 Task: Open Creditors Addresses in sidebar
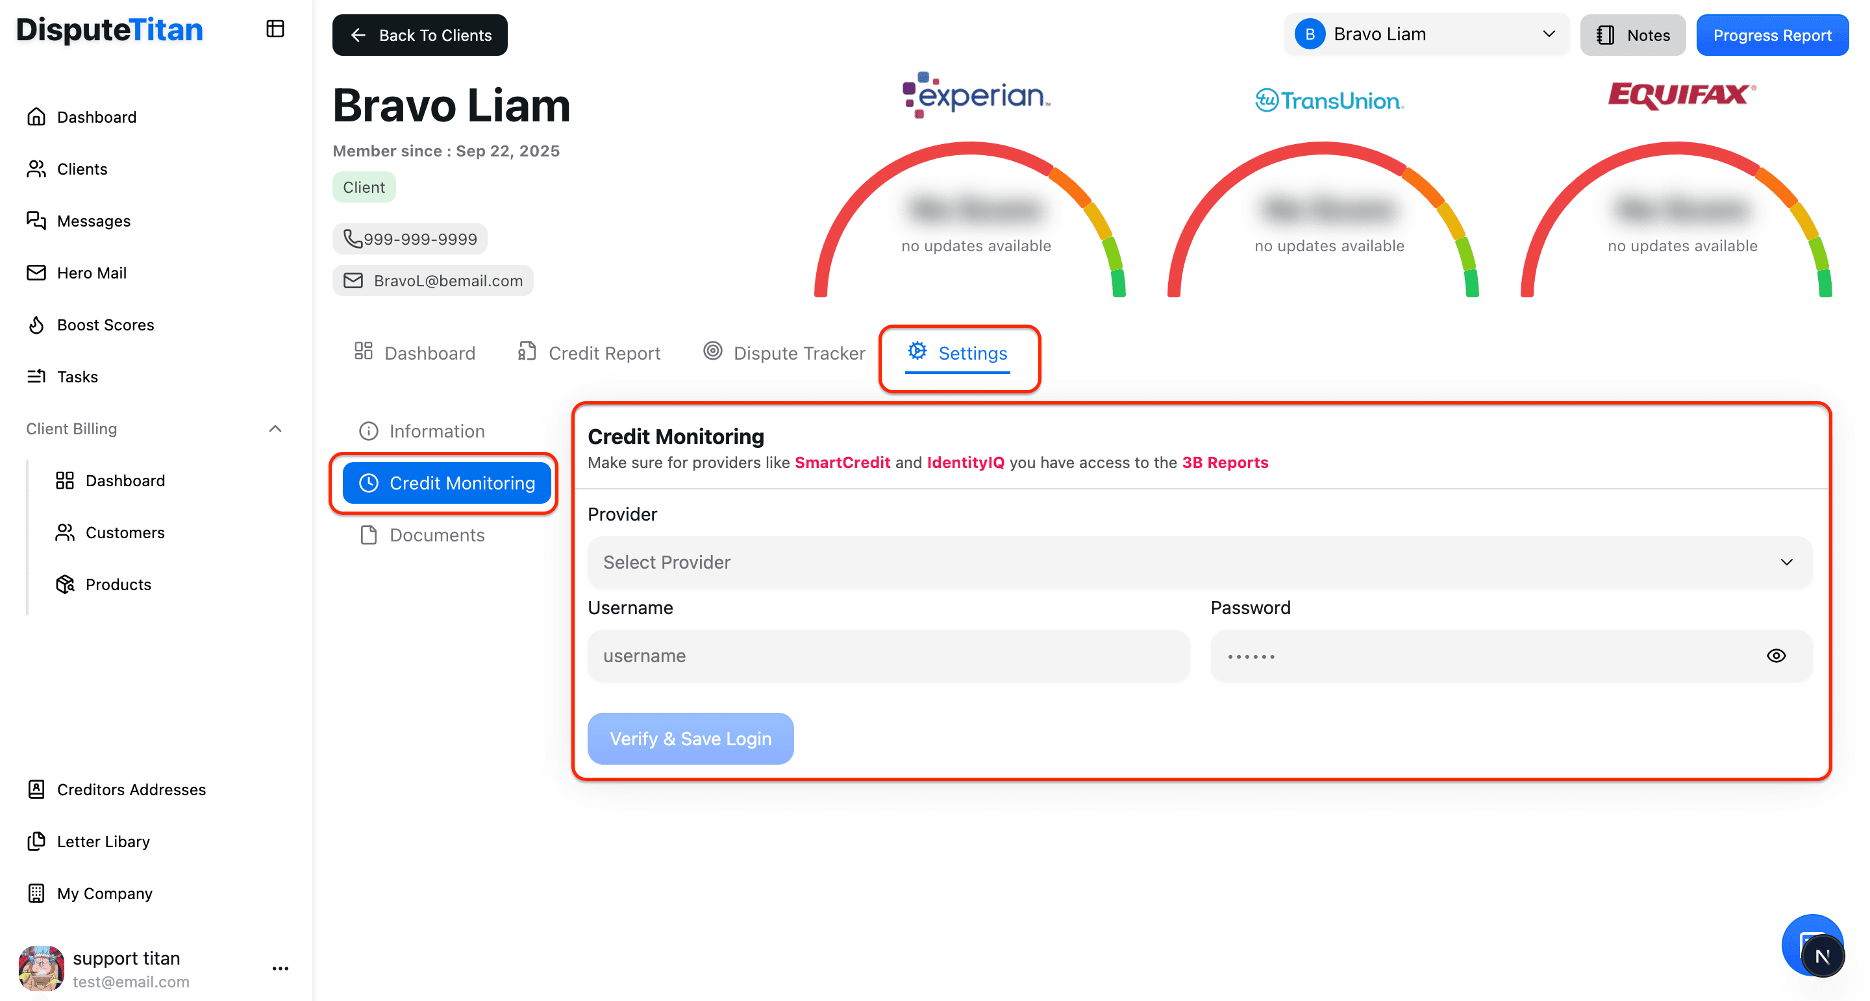(x=131, y=789)
